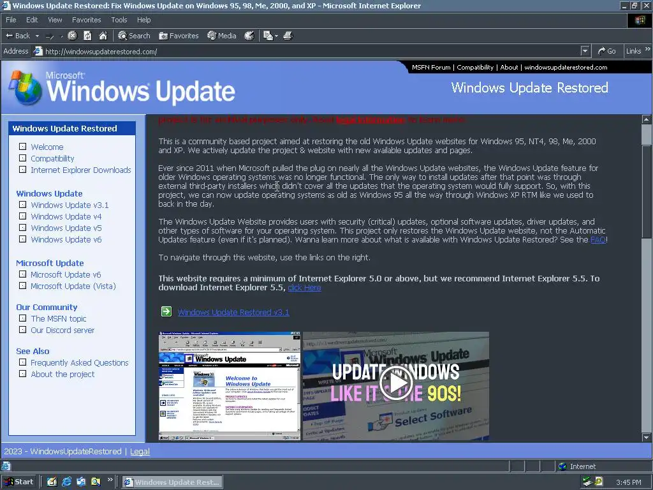Go to the Home page icon
Image resolution: width=653 pixels, height=490 pixels.
click(x=103, y=36)
